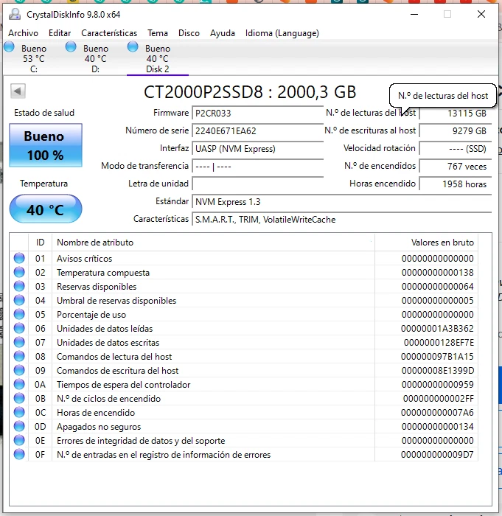Click raw value 000000097B1A15

click(x=437, y=357)
